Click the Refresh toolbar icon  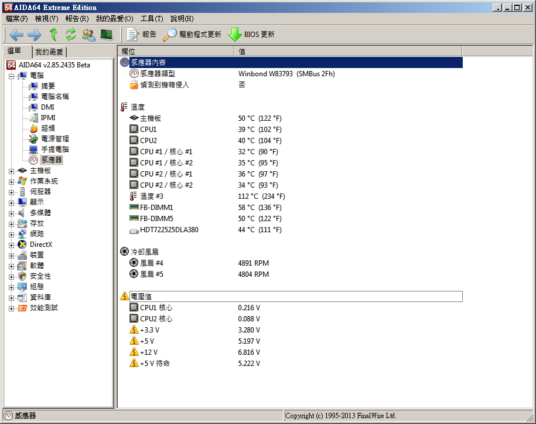pos(71,35)
